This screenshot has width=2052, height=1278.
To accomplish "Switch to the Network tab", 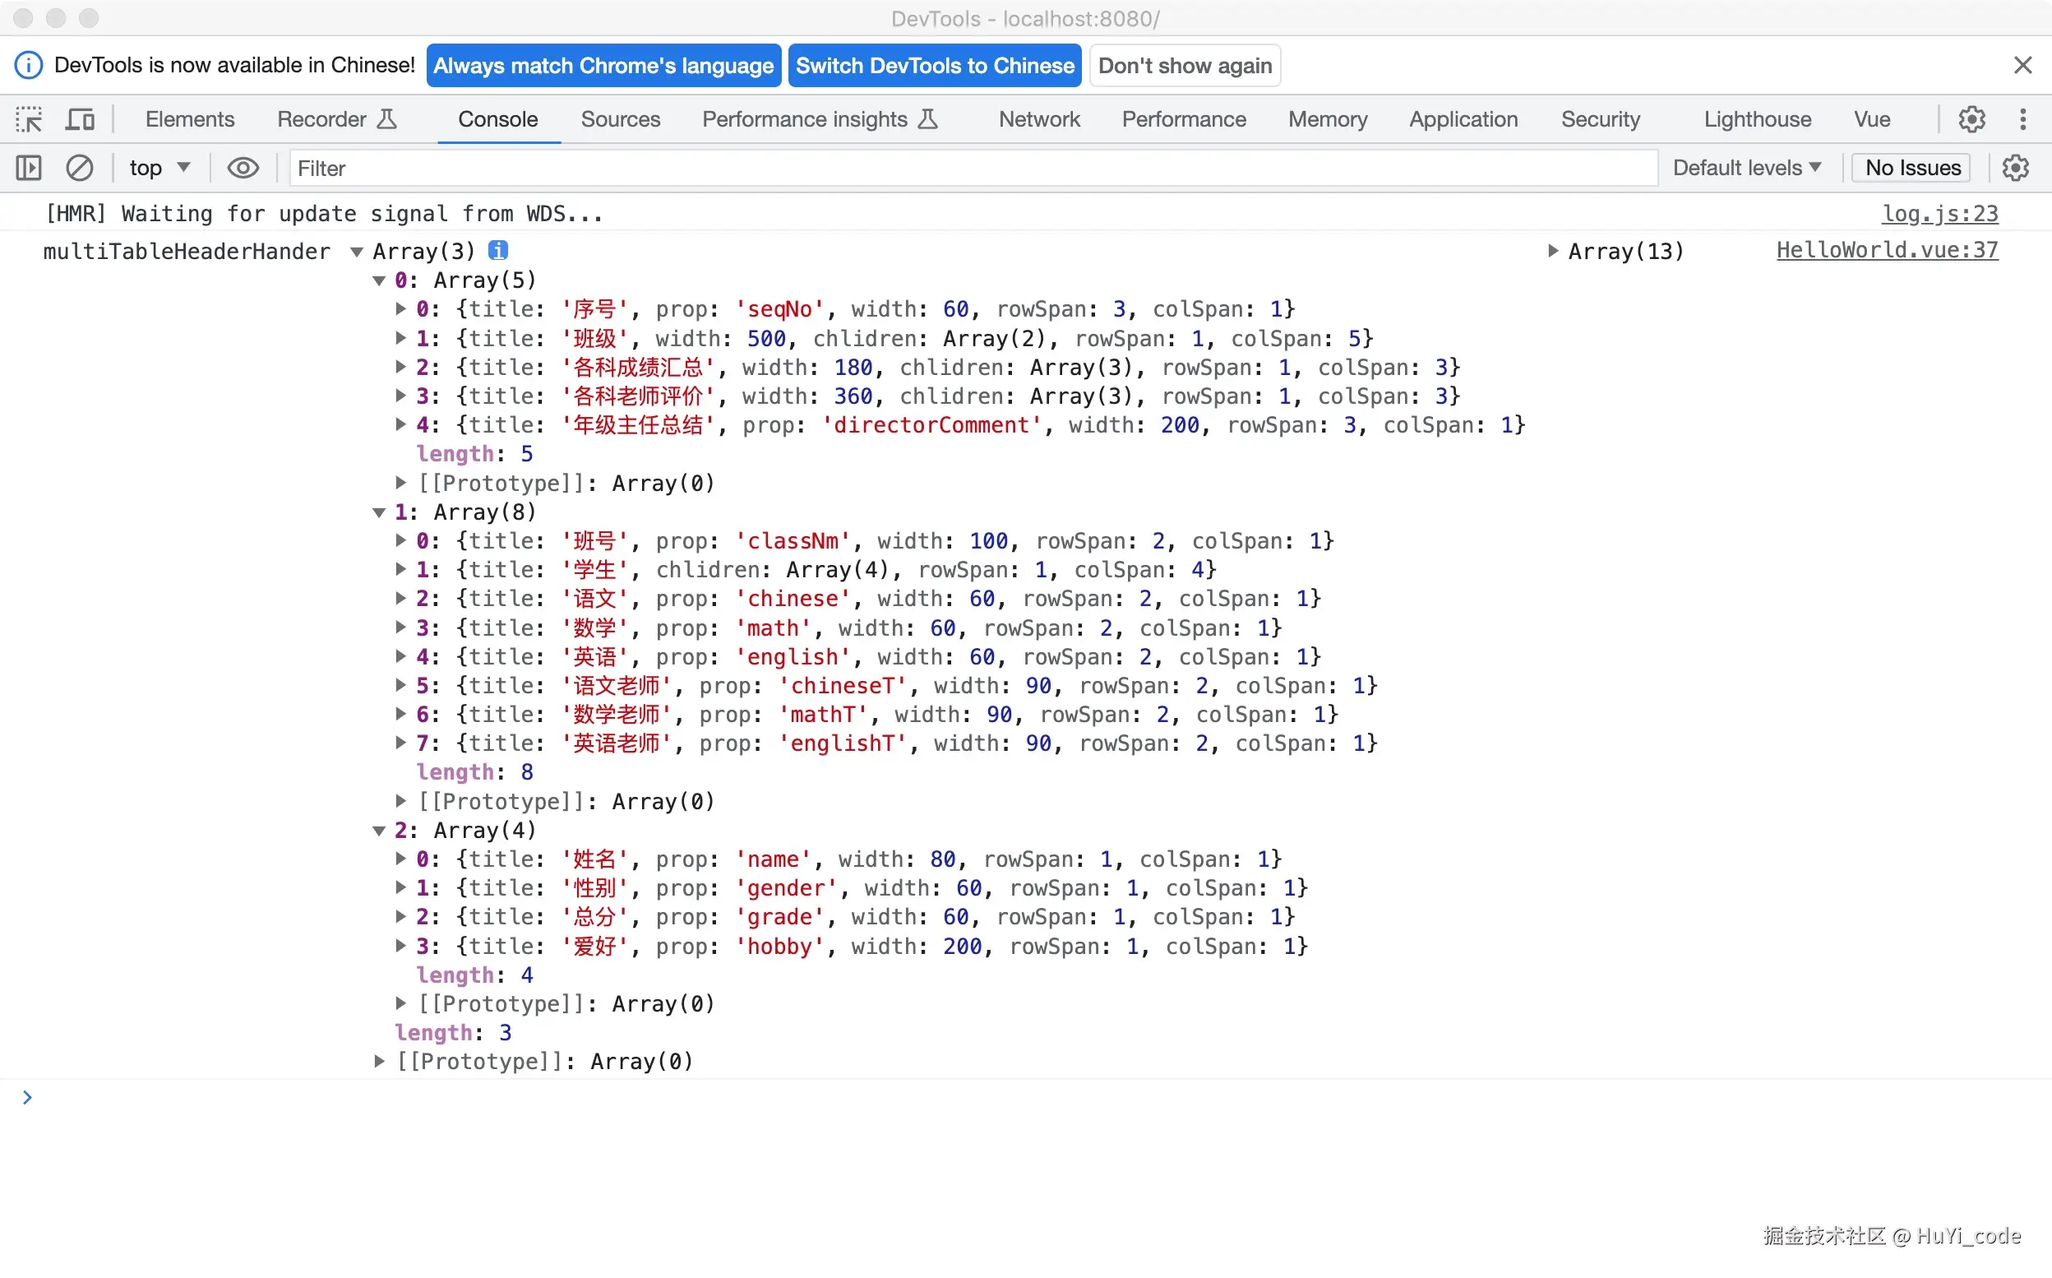I will tap(1038, 119).
